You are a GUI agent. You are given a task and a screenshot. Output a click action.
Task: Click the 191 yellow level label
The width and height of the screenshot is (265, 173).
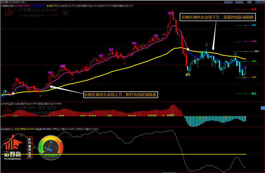point(254,77)
